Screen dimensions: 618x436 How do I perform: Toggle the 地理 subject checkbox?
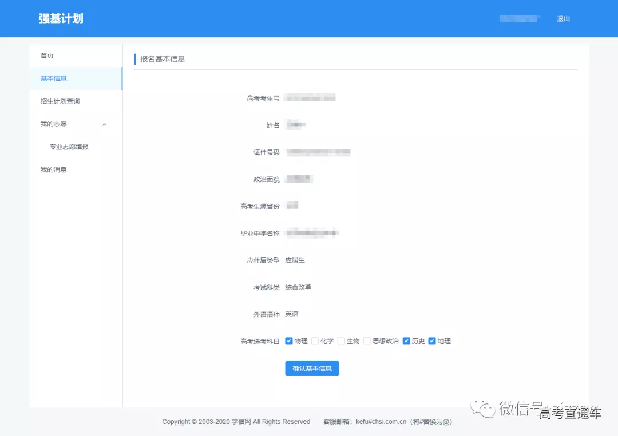point(432,341)
